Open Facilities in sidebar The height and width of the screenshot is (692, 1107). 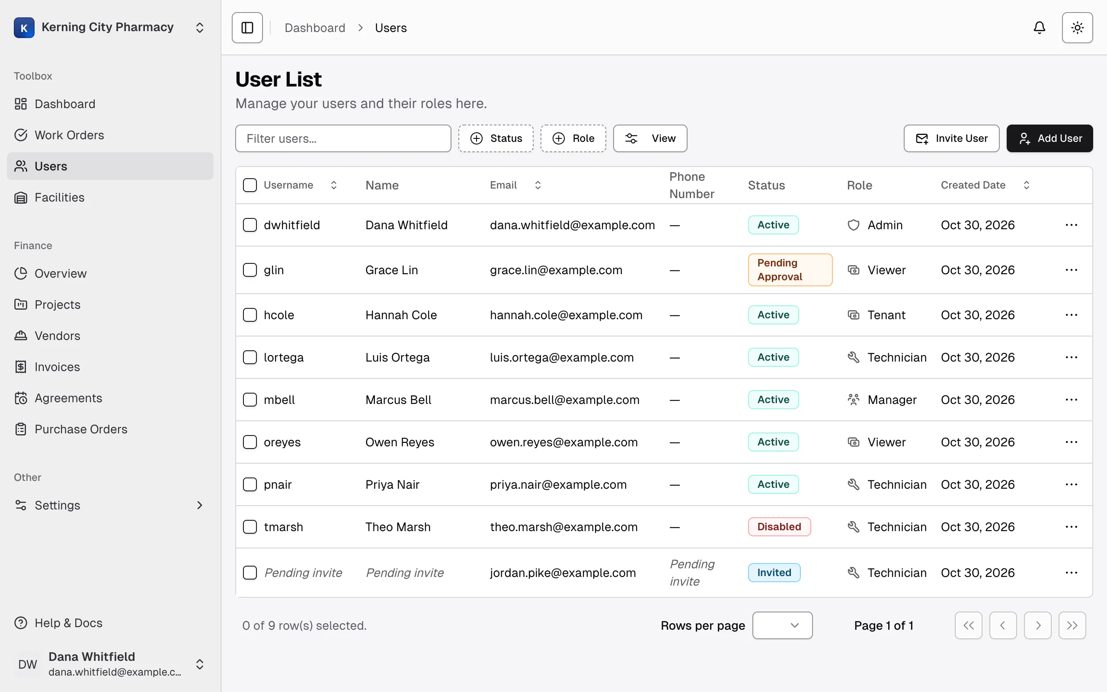(110, 197)
